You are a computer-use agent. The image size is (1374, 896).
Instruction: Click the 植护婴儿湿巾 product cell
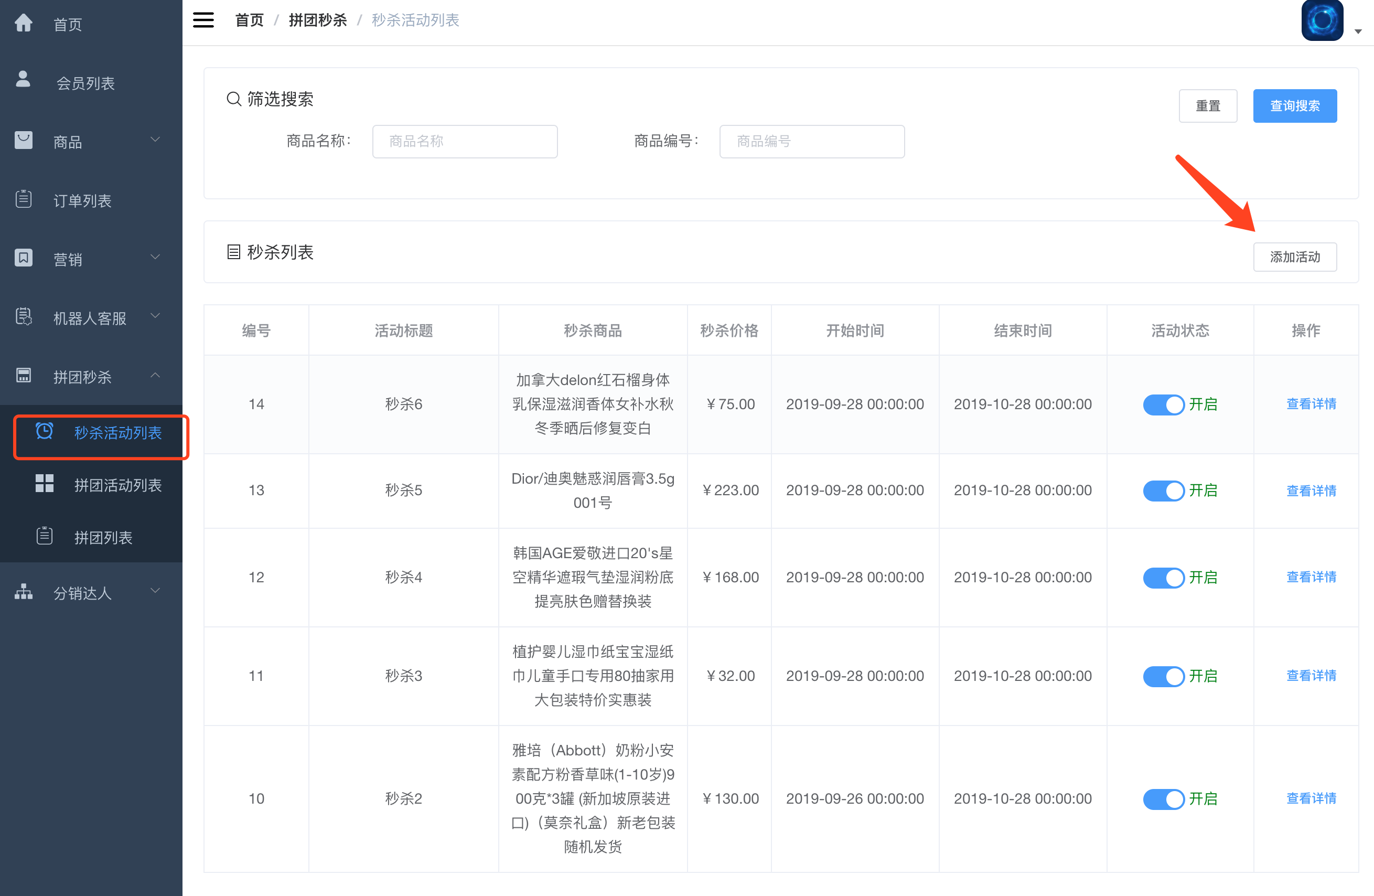coord(593,677)
